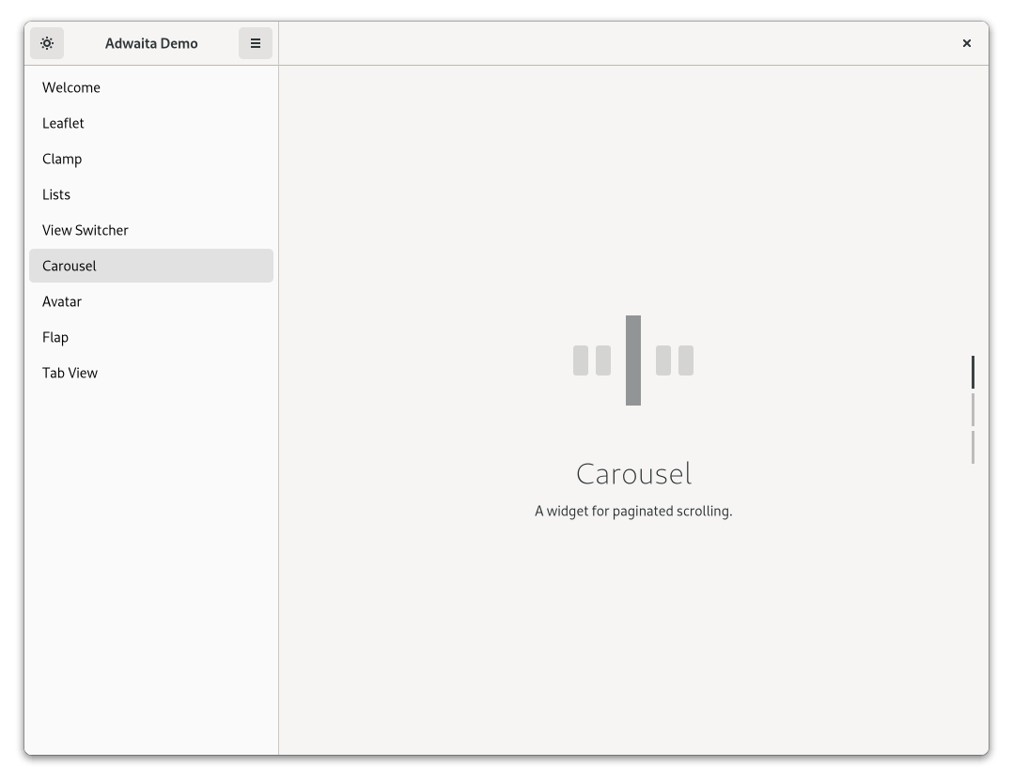Open the Avatar demo page
The height and width of the screenshot is (782, 1013).
tap(62, 301)
